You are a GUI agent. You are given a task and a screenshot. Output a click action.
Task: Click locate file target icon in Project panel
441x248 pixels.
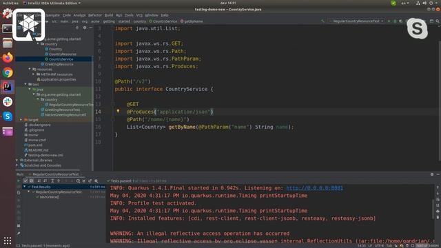[77, 28]
